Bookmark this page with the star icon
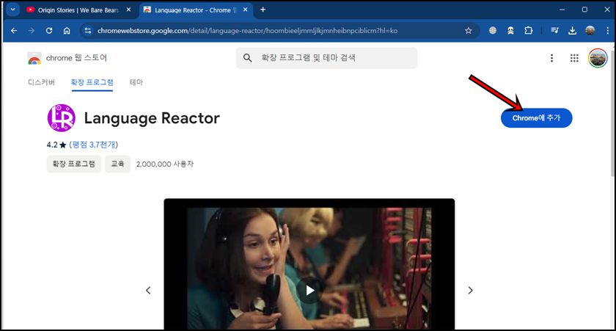This screenshot has width=616, height=331. pos(469,31)
